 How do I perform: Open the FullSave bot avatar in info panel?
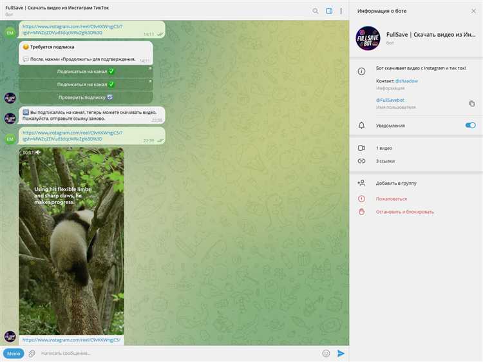[x=368, y=38]
